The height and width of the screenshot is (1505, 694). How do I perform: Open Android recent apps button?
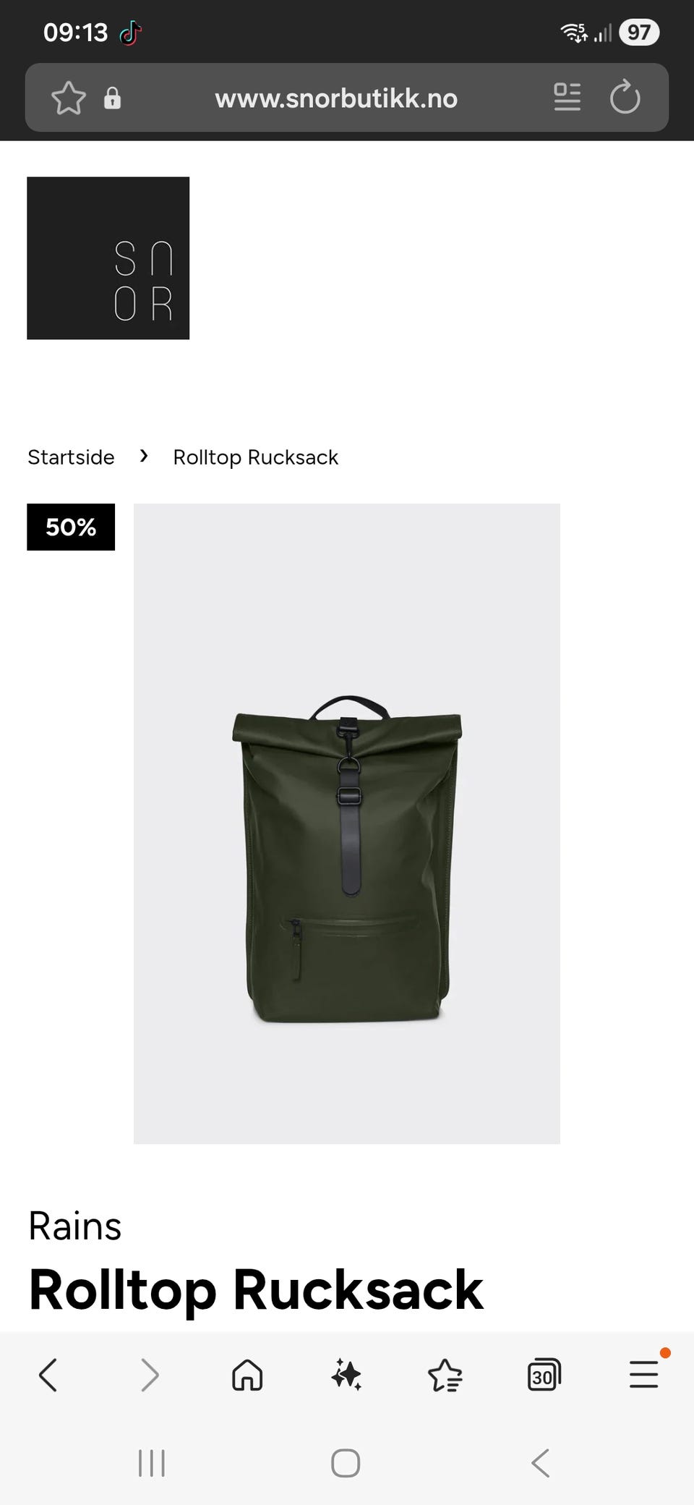pos(152,1463)
